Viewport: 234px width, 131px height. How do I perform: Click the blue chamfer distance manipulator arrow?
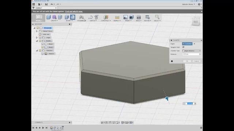coord(167,99)
